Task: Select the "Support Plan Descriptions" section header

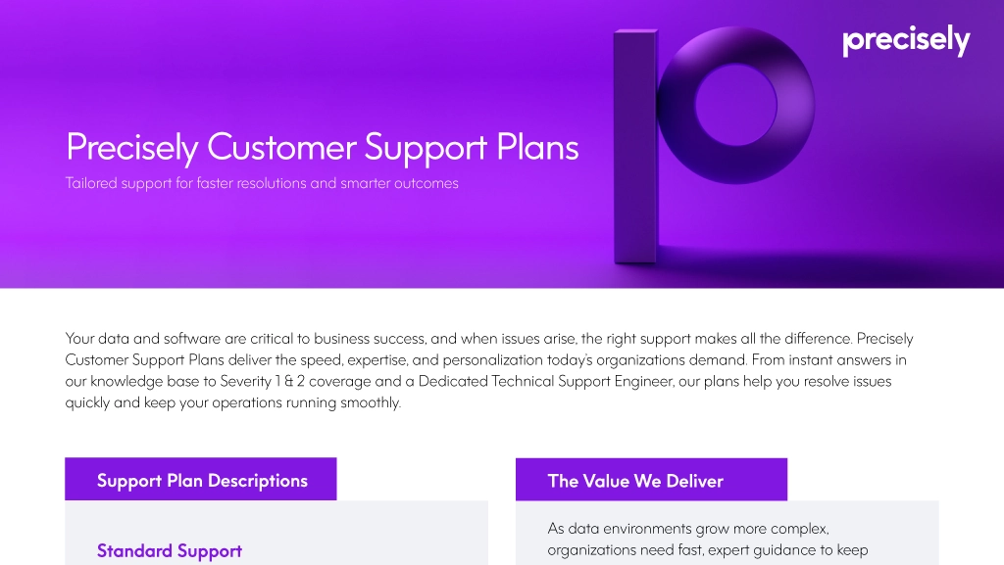Action: (202, 480)
